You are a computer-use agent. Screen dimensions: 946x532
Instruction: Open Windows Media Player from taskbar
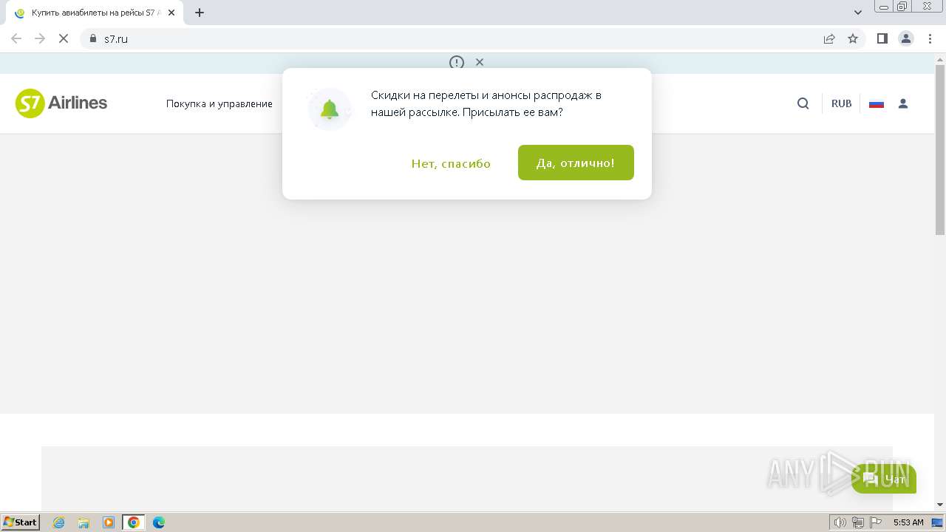[x=109, y=522]
